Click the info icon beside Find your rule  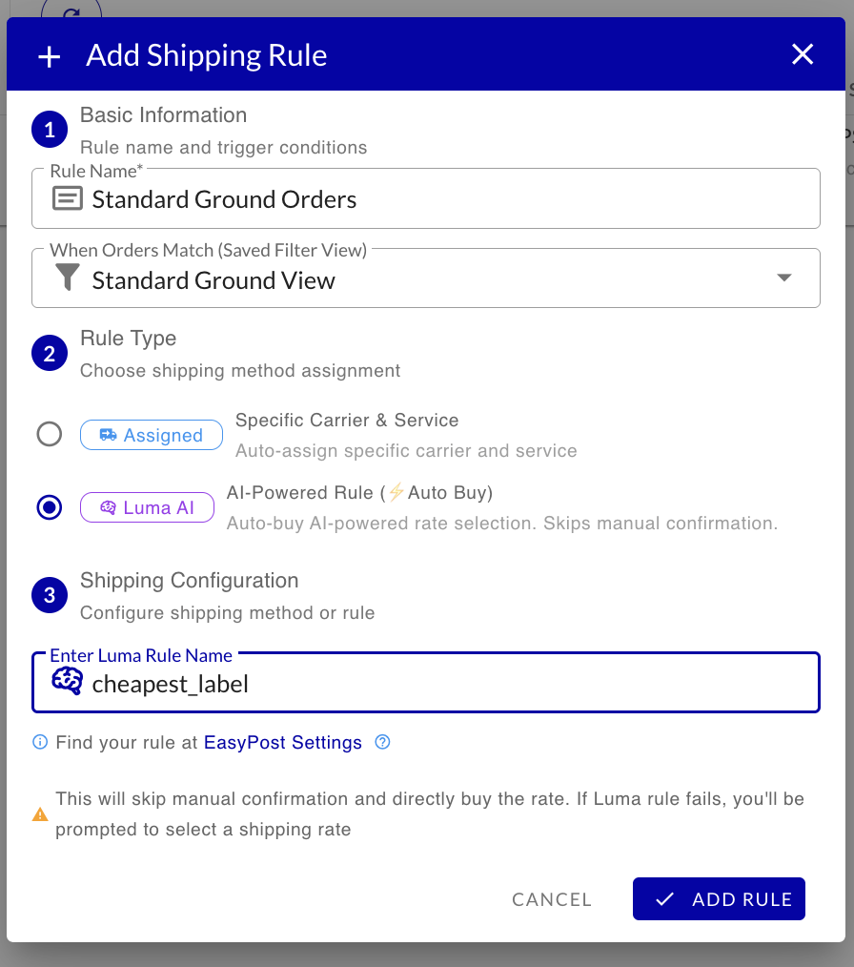point(40,742)
